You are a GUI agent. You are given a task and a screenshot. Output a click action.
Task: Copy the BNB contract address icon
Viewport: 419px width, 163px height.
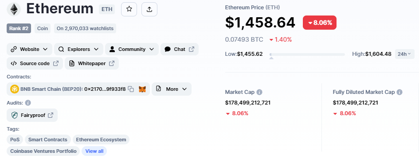click(x=131, y=89)
